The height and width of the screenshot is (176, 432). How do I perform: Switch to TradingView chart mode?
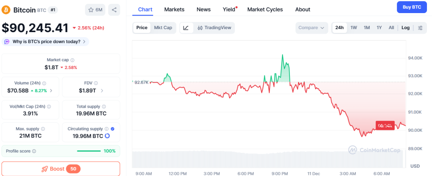point(214,28)
